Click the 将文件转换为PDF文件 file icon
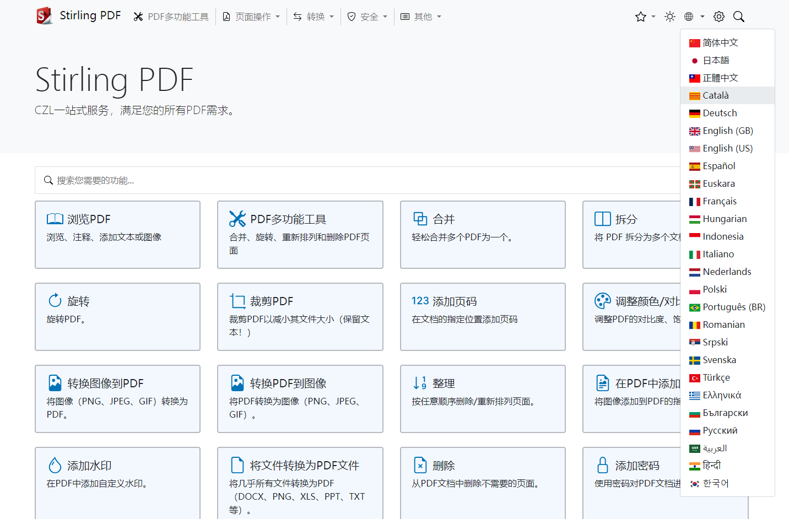 (237, 465)
